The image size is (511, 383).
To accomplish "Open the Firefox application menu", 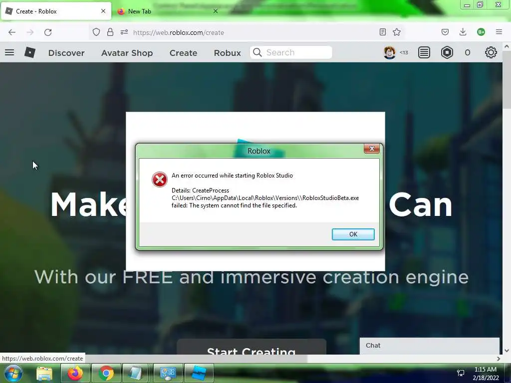I will tap(499, 32).
